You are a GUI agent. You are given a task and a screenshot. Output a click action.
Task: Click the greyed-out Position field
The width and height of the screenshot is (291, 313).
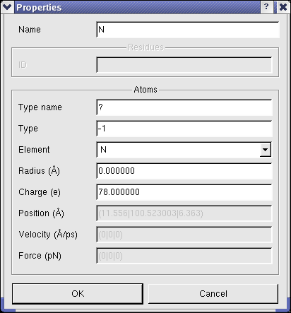pyautogui.click(x=184, y=213)
